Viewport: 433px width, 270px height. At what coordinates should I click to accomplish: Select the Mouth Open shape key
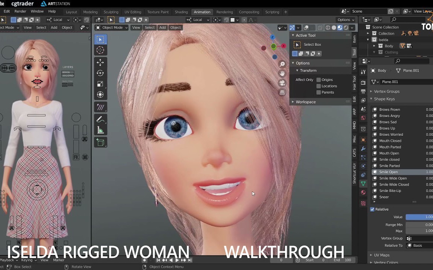pyautogui.click(x=388, y=153)
